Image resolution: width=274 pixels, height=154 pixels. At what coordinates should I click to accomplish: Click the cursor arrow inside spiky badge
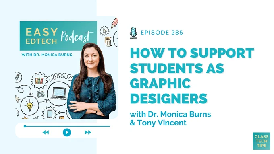(x=104, y=31)
